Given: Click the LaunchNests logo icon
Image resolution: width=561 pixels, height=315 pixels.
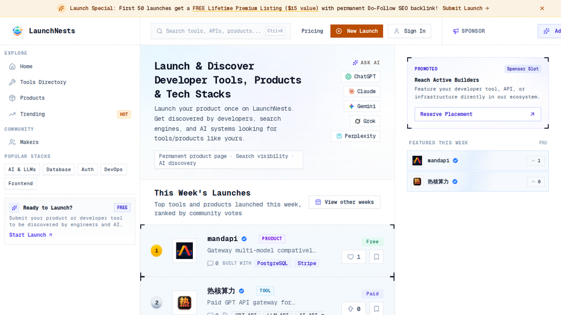Looking at the screenshot, I should coord(17,31).
